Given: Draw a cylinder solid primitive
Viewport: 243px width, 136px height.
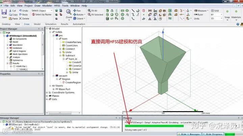Looking at the screenshot, I should (x=107, y=14).
